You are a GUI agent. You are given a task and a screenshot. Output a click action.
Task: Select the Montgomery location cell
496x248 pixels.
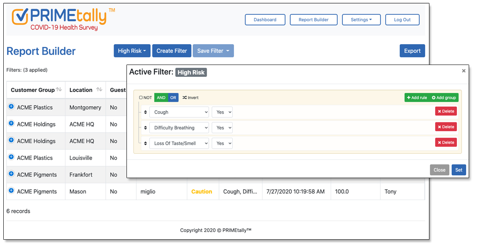click(x=85, y=107)
